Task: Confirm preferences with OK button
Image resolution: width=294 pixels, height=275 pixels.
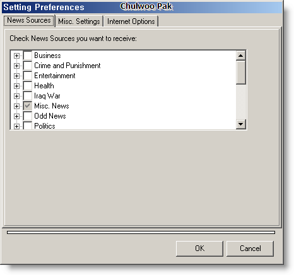Action: point(199,249)
